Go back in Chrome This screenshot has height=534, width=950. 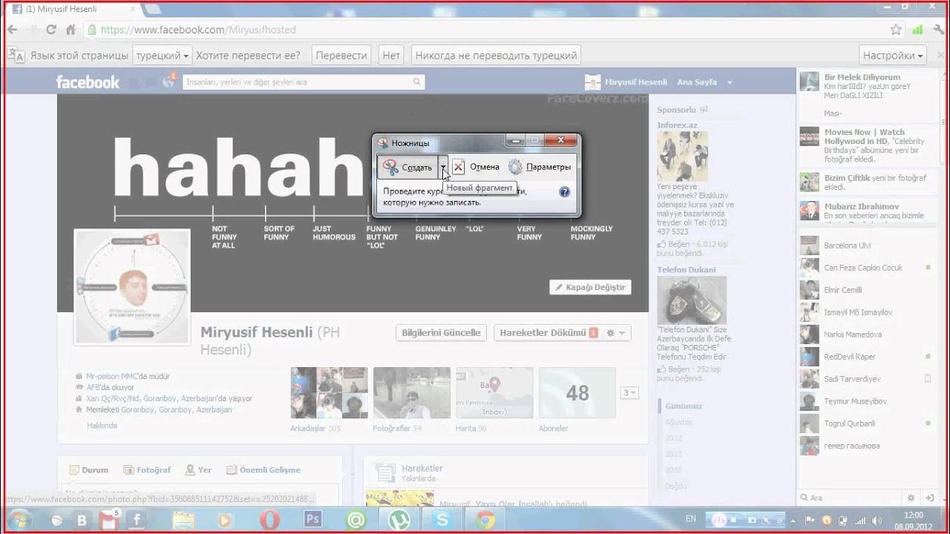pos(13,30)
